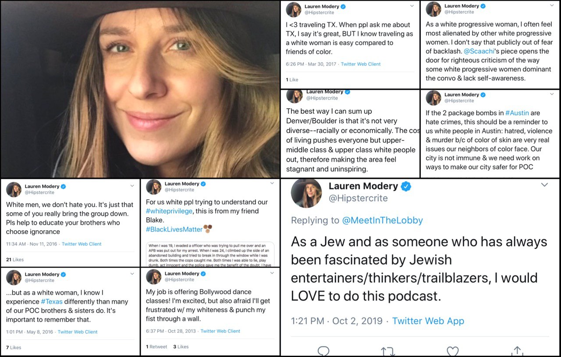561x357 pixels.
Task: Click the #Texas hashtag
Action: tap(52, 302)
